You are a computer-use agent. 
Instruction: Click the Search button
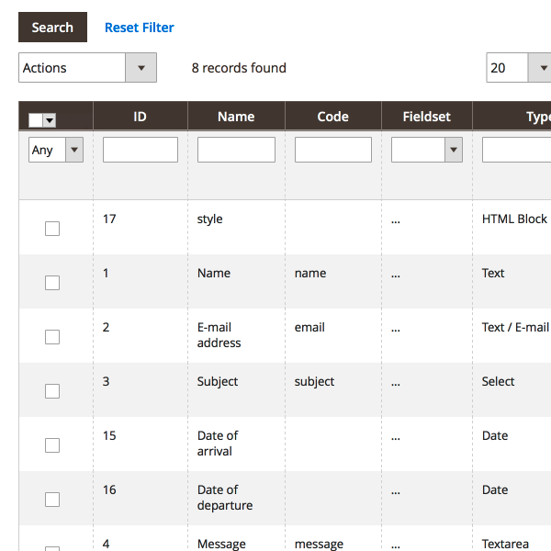pos(52,27)
